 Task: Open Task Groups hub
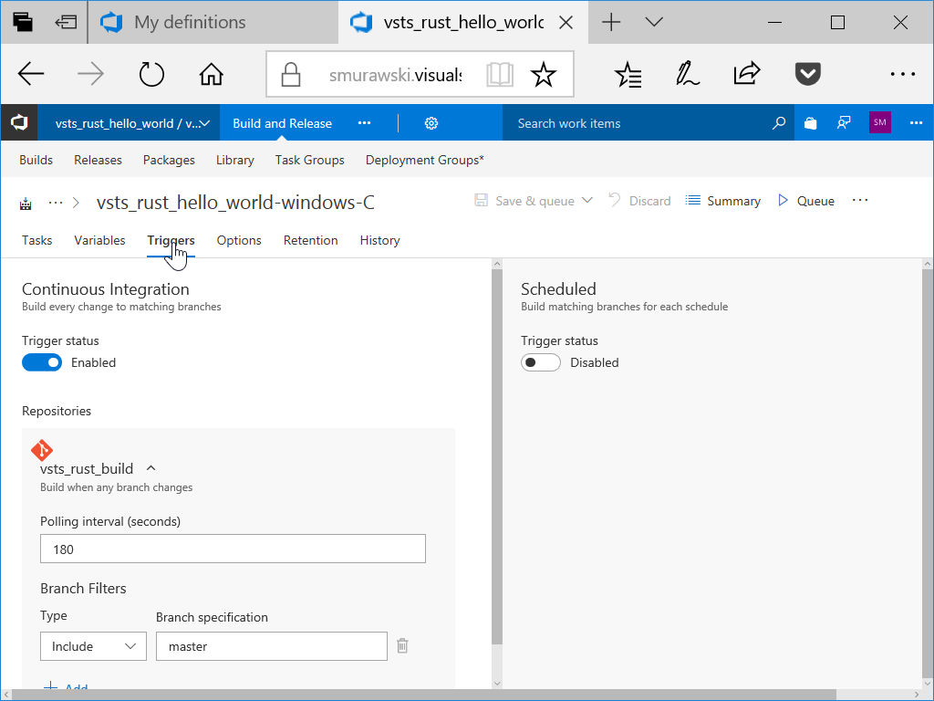(x=310, y=160)
